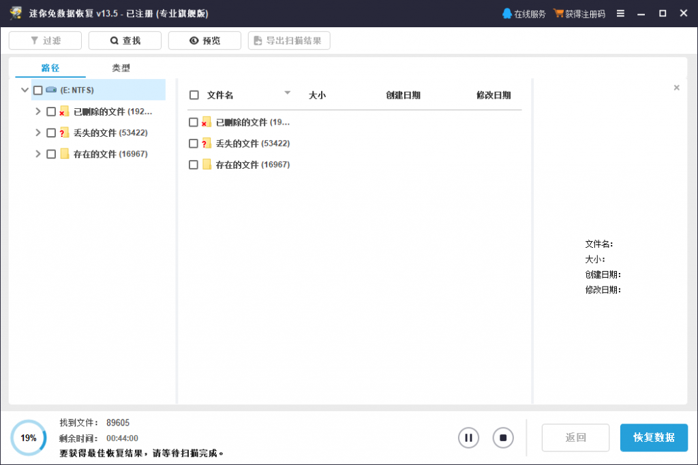This screenshot has height=465, width=698.
Task: Open the hamburger menu icon
Action: click(620, 14)
